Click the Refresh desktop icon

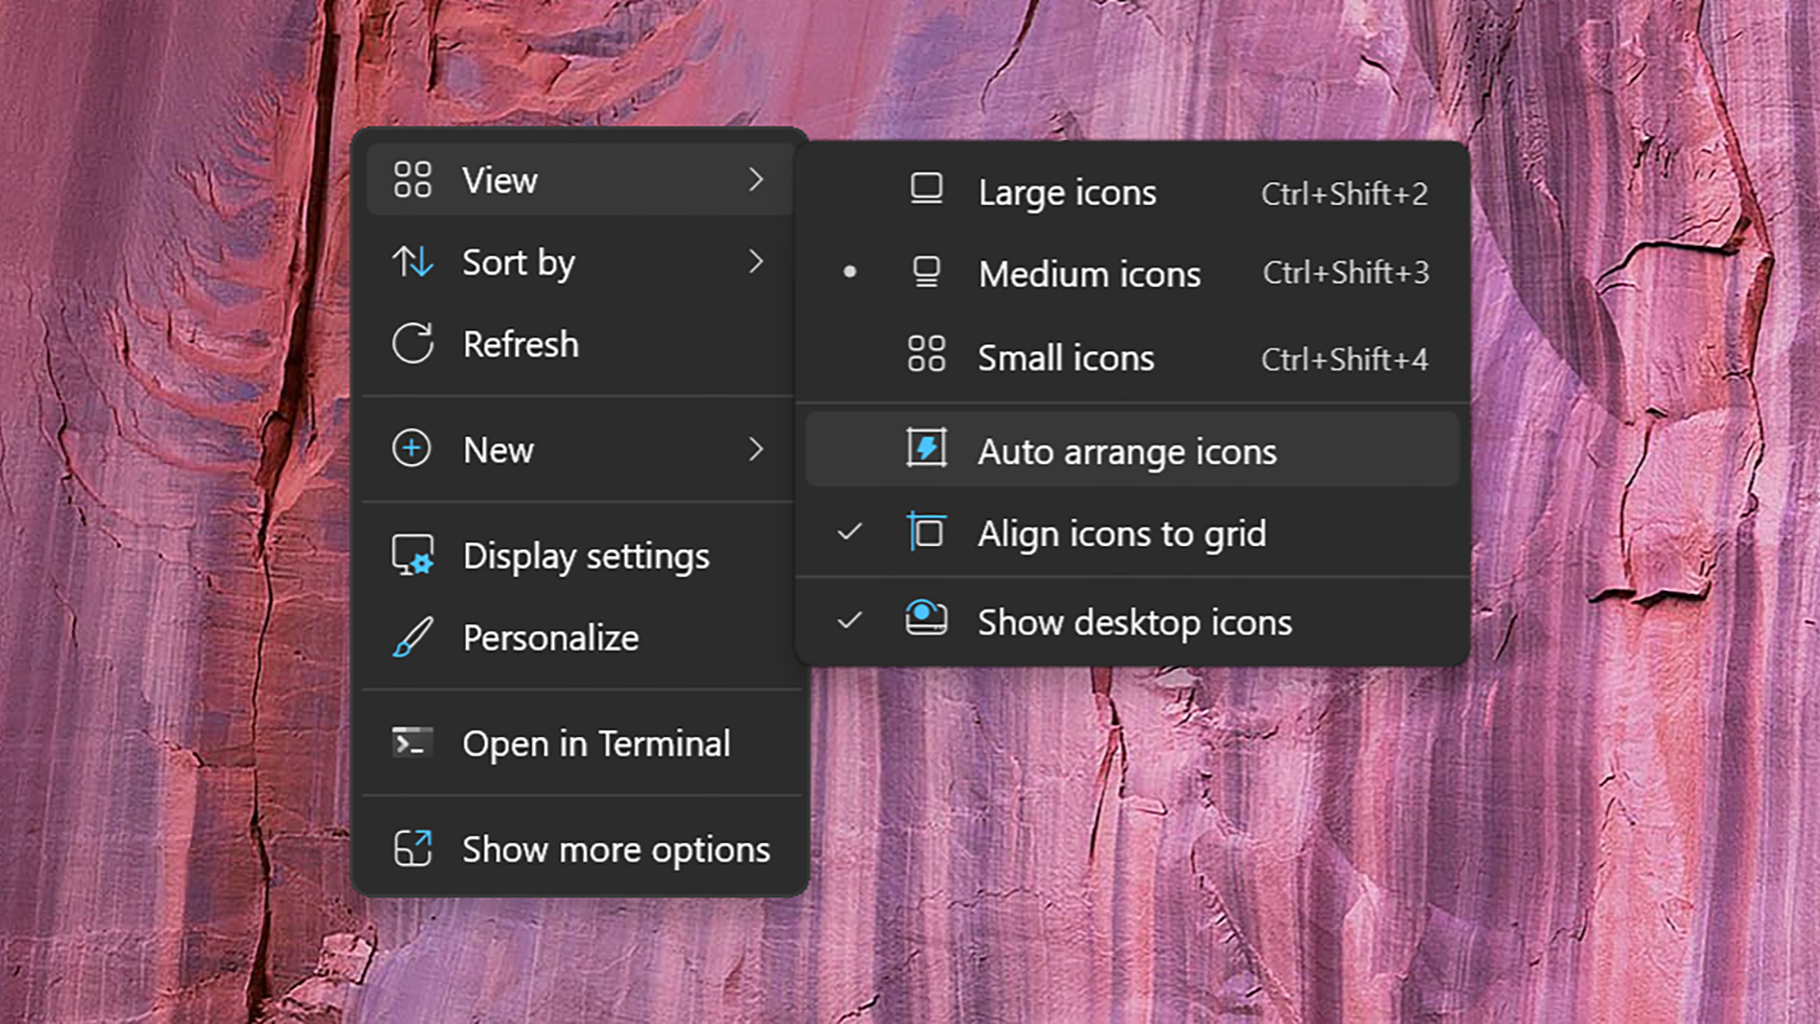[x=521, y=342]
